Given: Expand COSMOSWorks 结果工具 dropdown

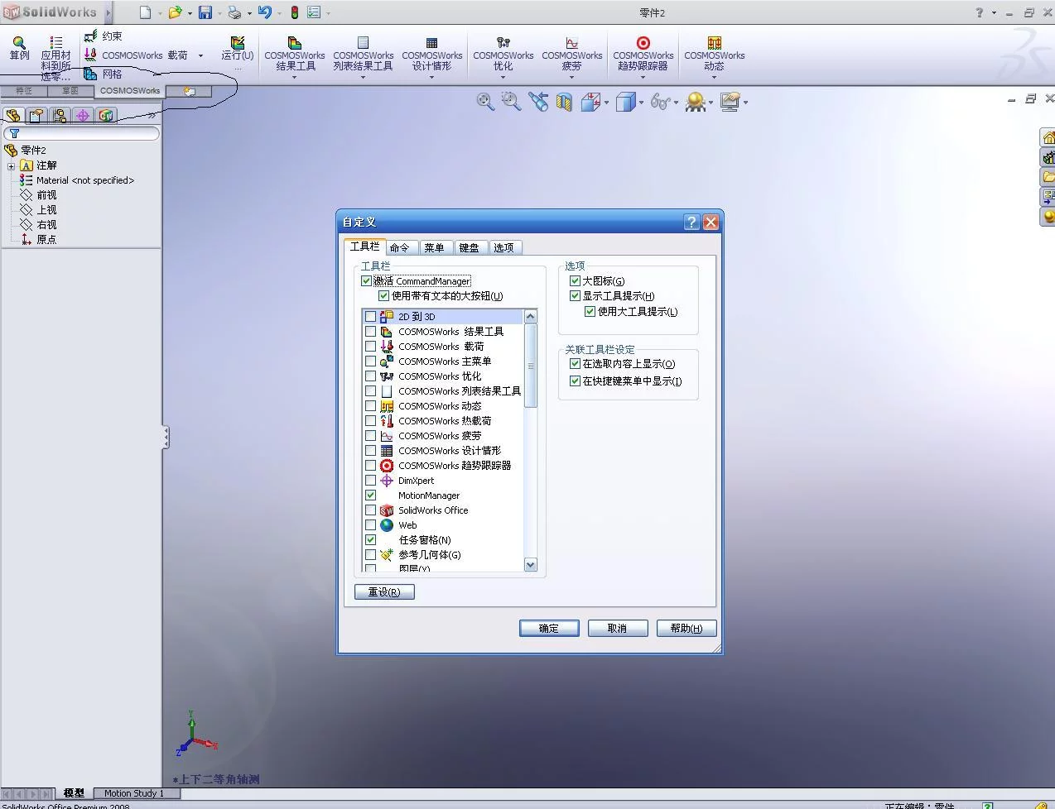Looking at the screenshot, I should pyautogui.click(x=295, y=77).
